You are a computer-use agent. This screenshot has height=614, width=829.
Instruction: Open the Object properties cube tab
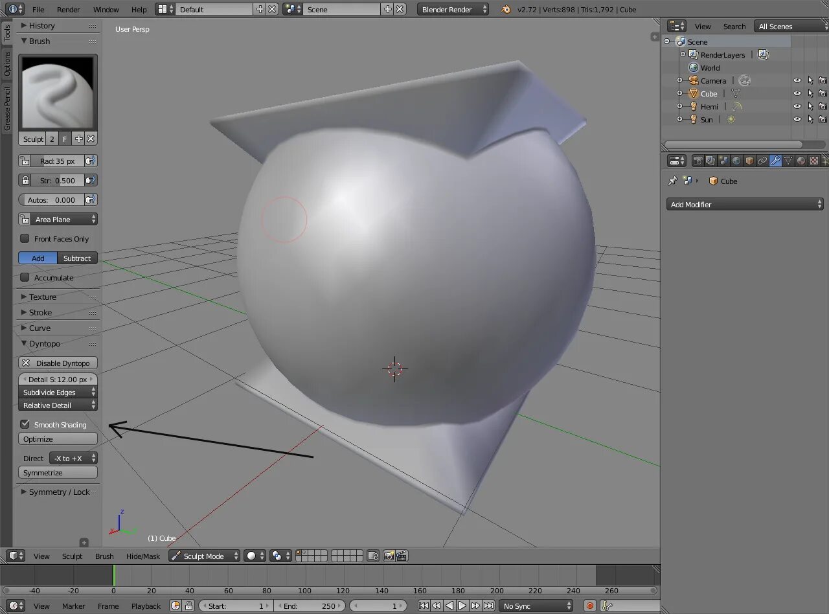click(749, 161)
